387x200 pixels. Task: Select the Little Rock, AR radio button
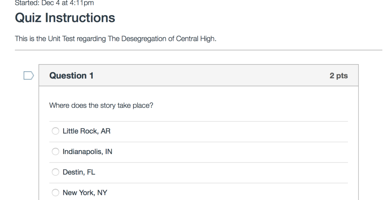(x=56, y=131)
